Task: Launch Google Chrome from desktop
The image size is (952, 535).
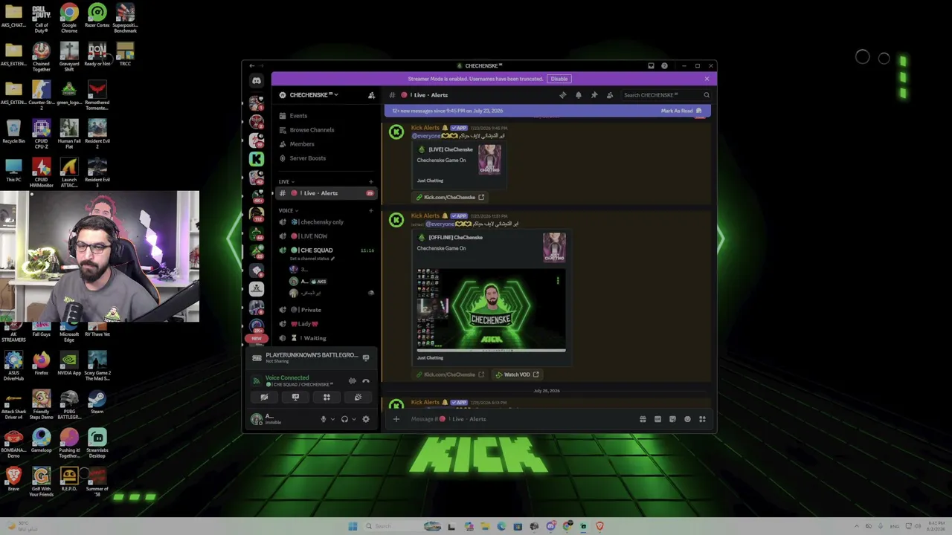Action: 69,18
